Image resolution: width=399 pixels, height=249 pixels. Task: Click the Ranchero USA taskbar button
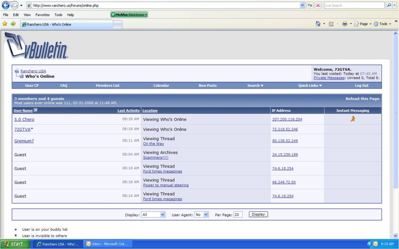pos(58,244)
